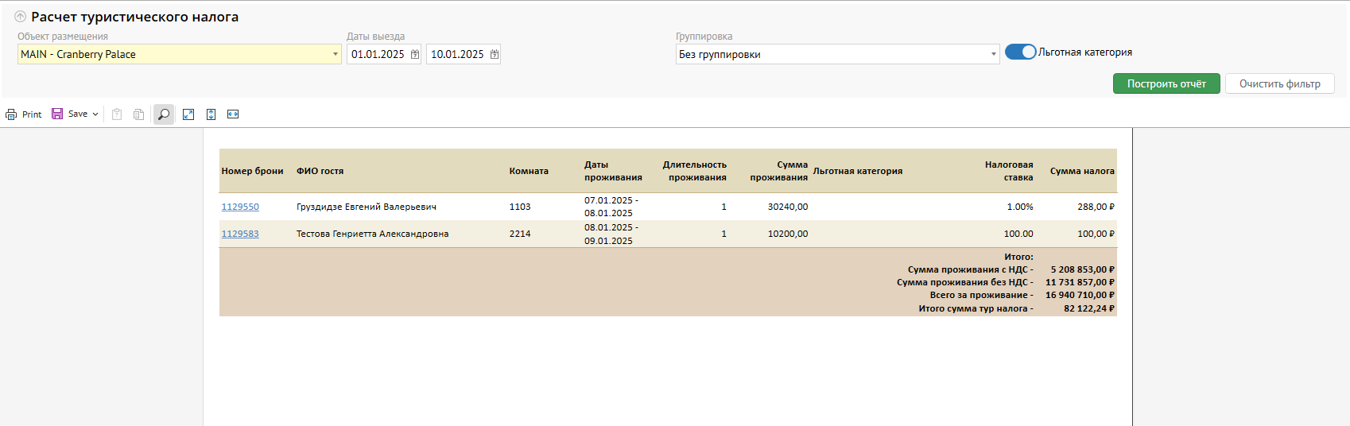Screen dimensions: 1350x426
Task: Open booking link 1129583
Action: coord(240,234)
